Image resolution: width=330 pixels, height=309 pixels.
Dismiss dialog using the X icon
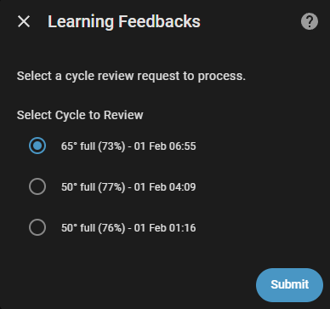(24, 21)
